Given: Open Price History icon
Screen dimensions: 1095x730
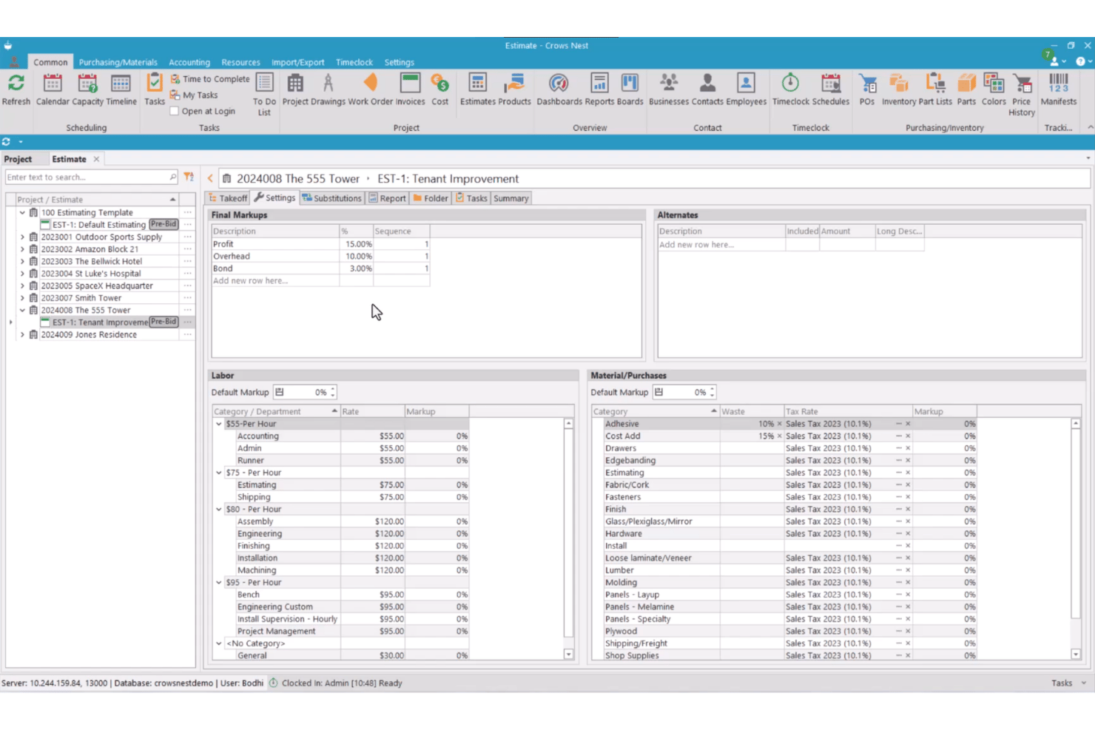Looking at the screenshot, I should (x=1021, y=94).
